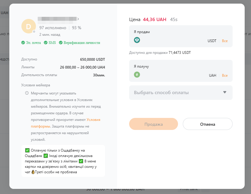The width and height of the screenshot is (251, 194).
Task: Click the green check icon beside Эл. почта
Action: coord(23,43)
